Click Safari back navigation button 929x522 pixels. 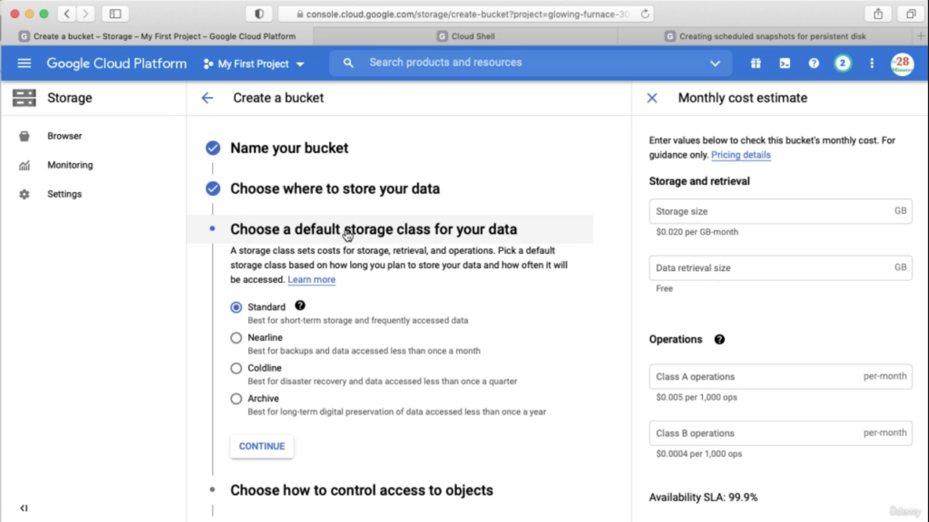pos(67,14)
